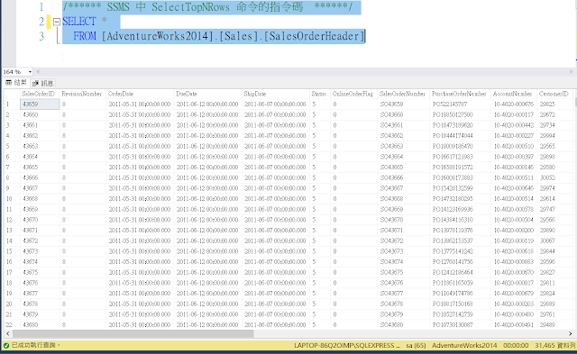This screenshot has width=577, height=354.
Task: Select cell 29672 in CustomerID column
Action: (555, 114)
